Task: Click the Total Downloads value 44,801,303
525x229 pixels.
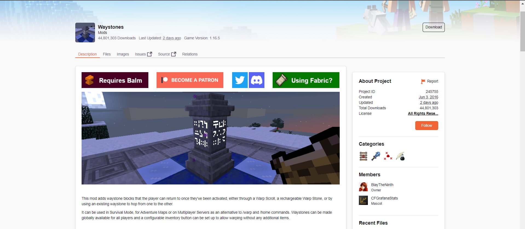Action: [x=429, y=108]
